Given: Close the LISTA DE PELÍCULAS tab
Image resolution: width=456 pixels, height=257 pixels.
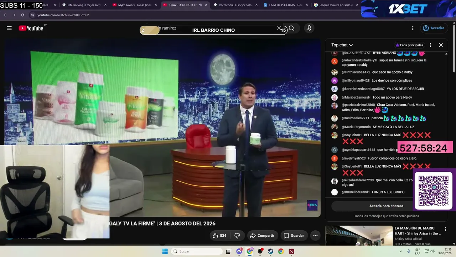Looking at the screenshot, I should click(x=307, y=5).
